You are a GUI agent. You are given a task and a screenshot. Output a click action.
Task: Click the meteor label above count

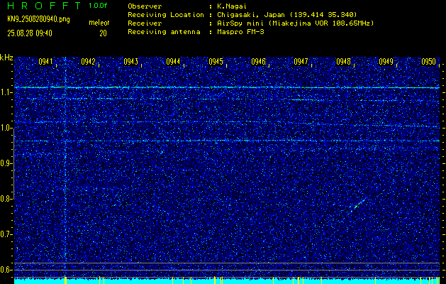99,23
